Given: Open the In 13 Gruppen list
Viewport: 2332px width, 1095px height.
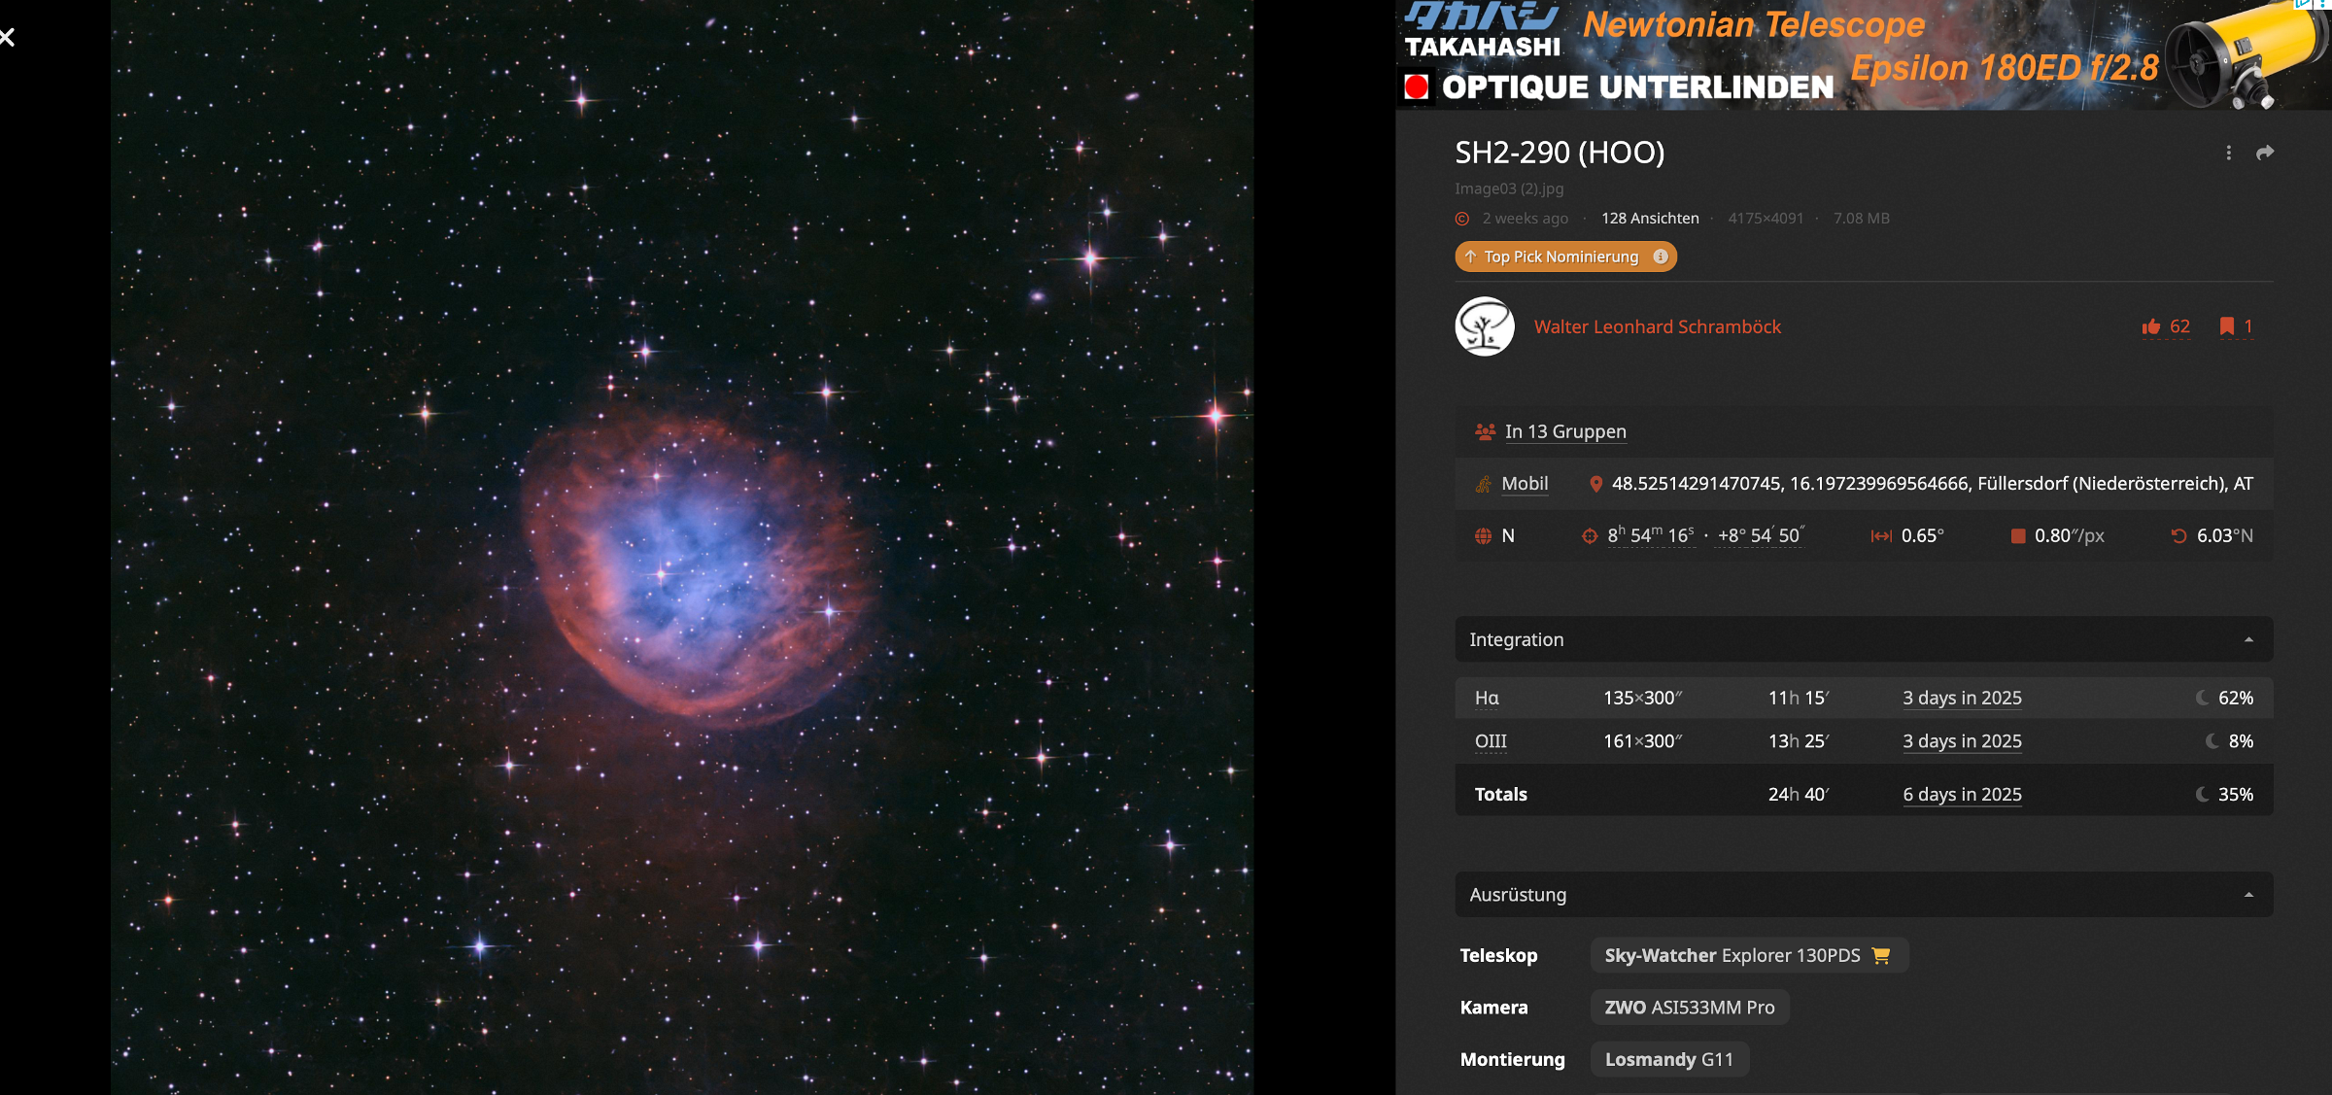Looking at the screenshot, I should 1564,431.
